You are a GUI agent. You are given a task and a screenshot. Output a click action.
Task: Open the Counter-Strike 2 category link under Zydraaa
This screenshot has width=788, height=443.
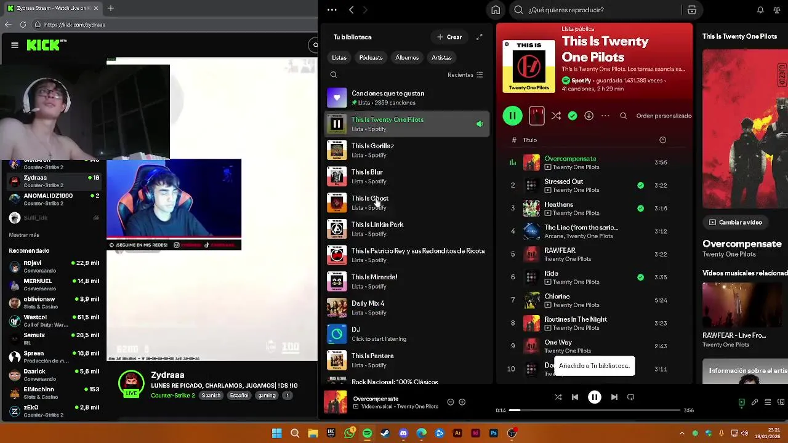[173, 396]
